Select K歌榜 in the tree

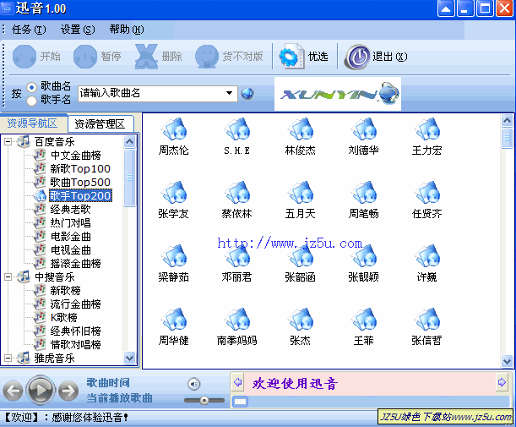pyautogui.click(x=64, y=318)
